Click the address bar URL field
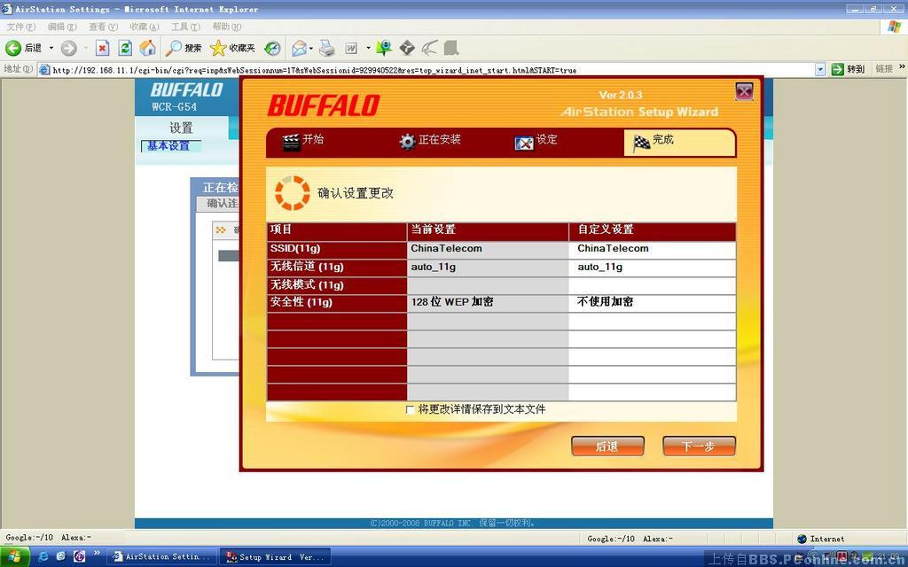Screen dimensions: 908x567 tap(426, 69)
